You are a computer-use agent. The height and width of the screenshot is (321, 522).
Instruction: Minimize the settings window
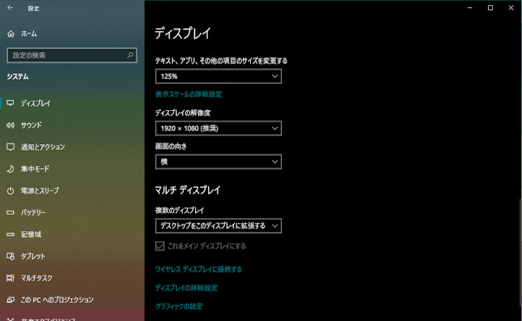click(470, 8)
